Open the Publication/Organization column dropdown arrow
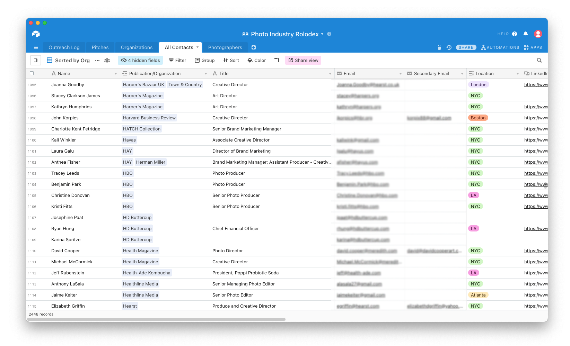Screen dimensions: 570x346 [x=206, y=74]
